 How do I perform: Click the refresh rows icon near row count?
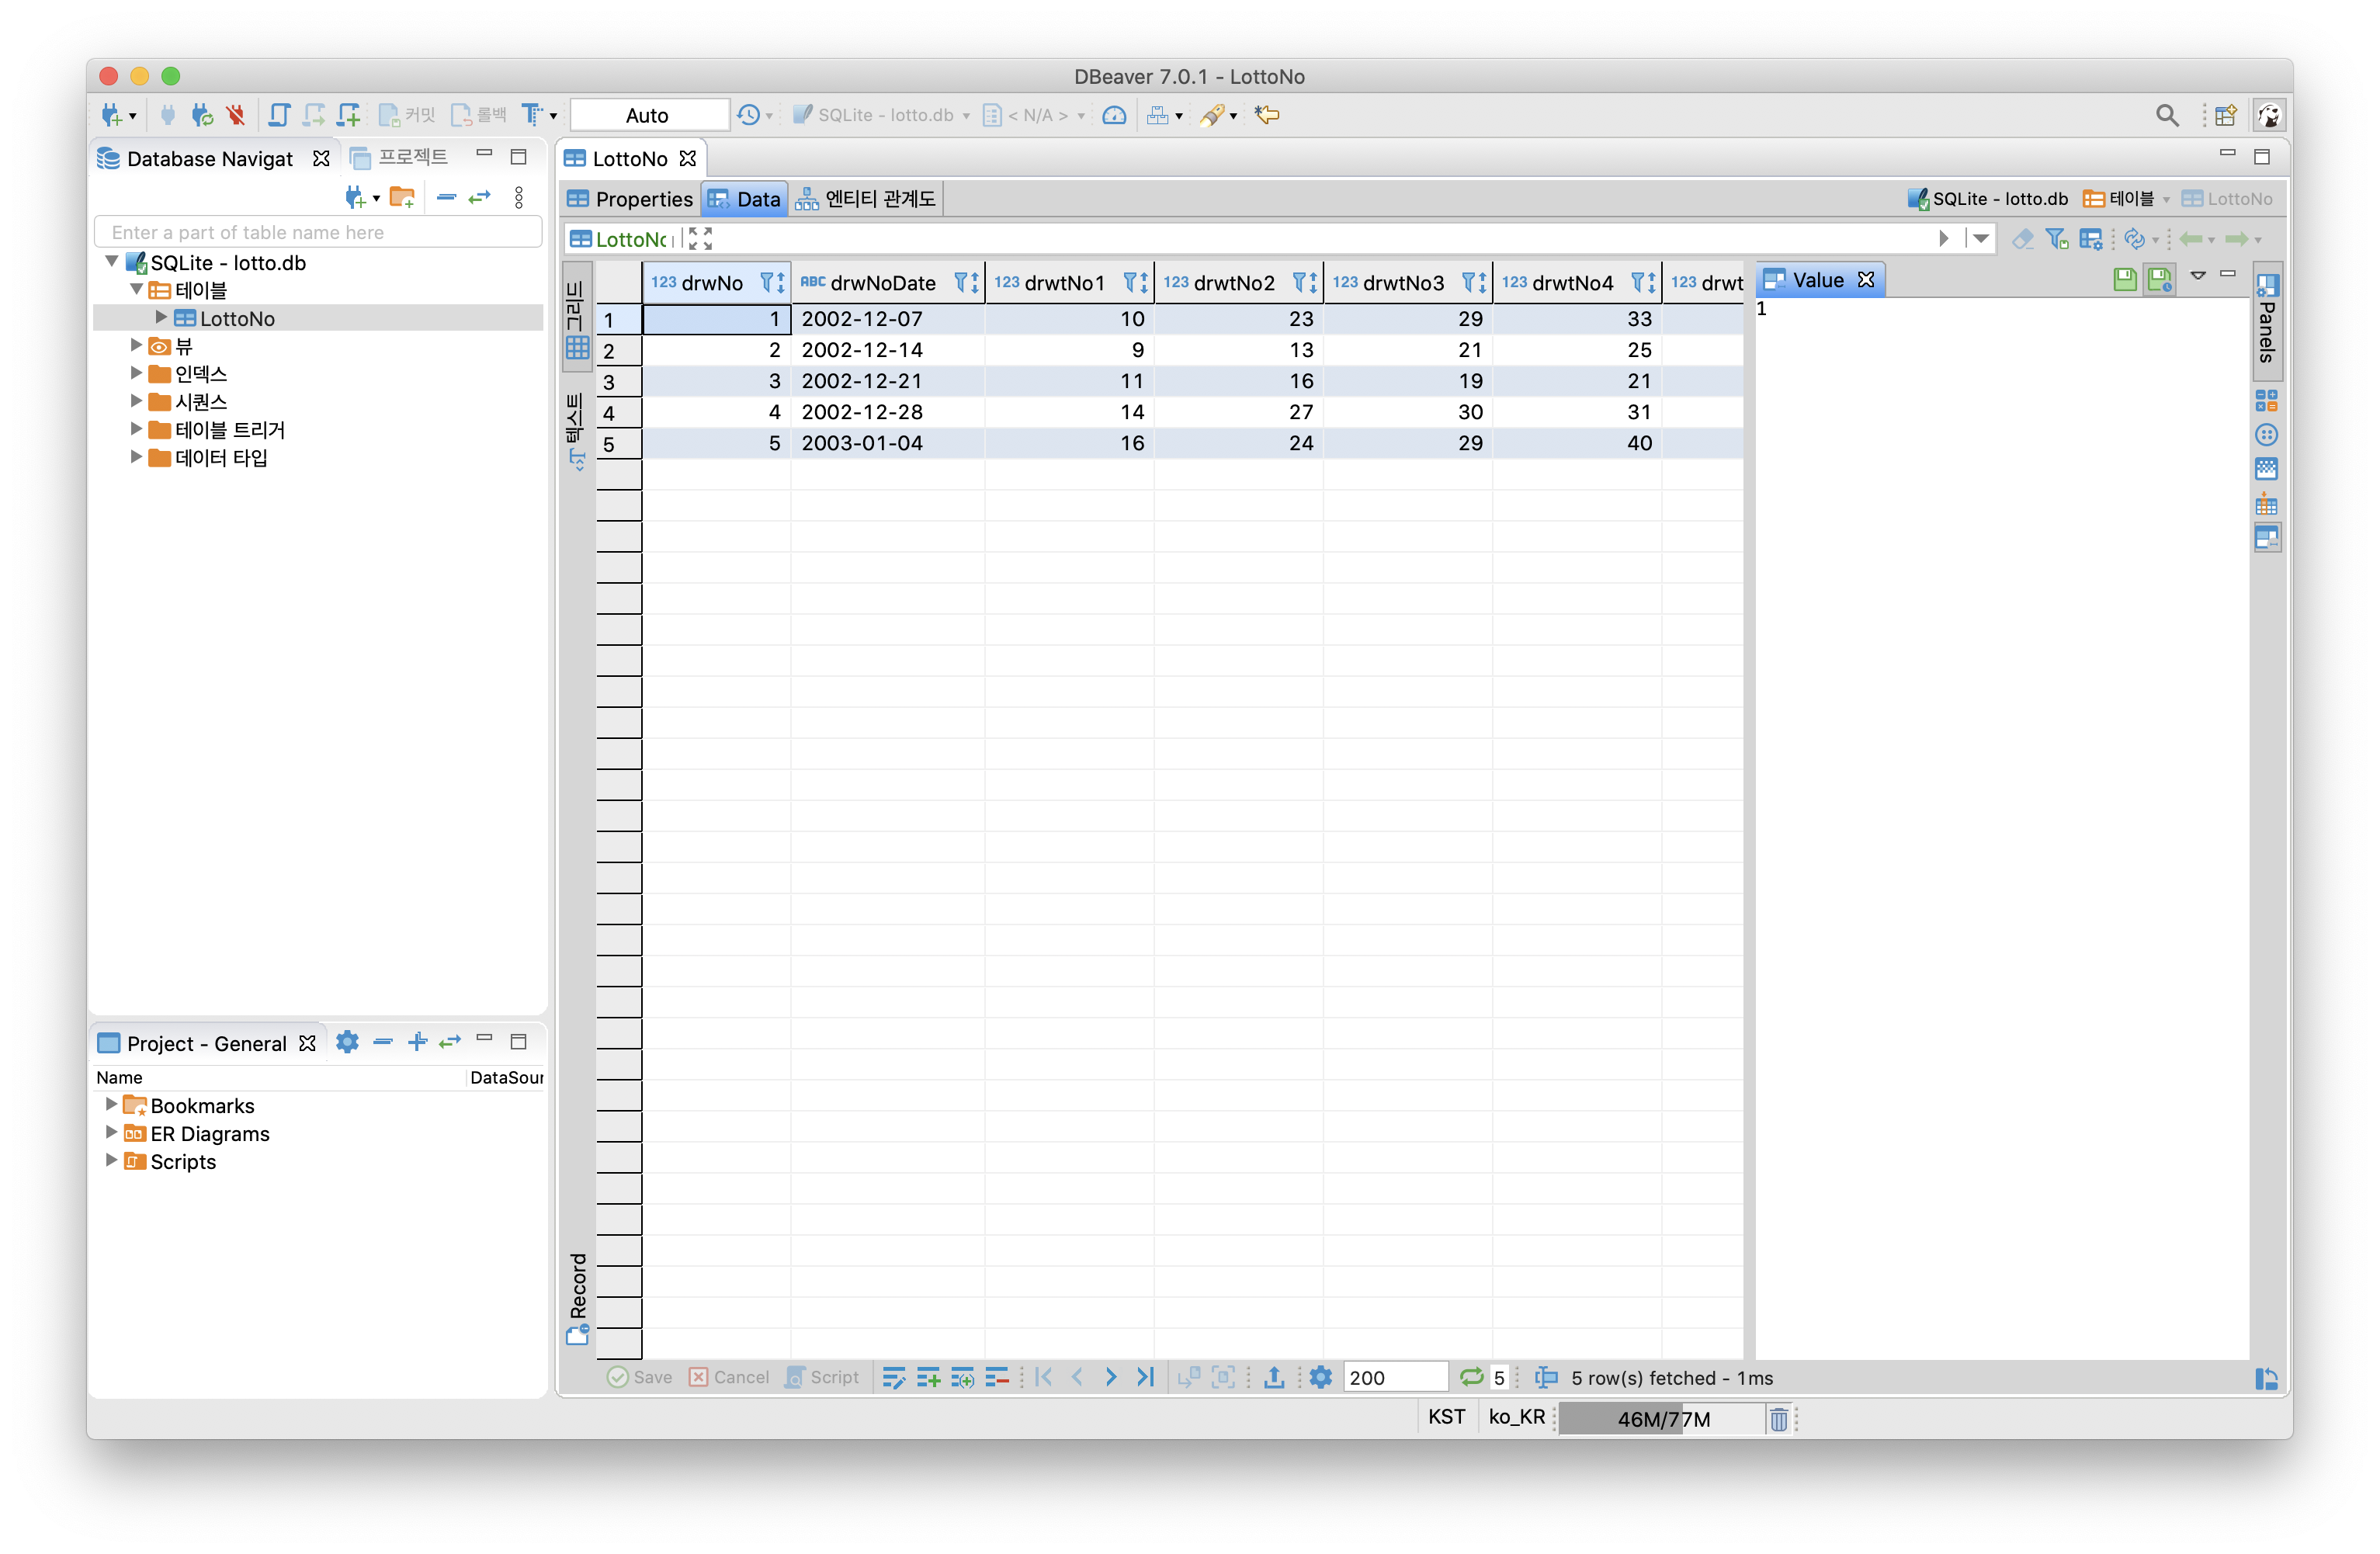click(1470, 1377)
